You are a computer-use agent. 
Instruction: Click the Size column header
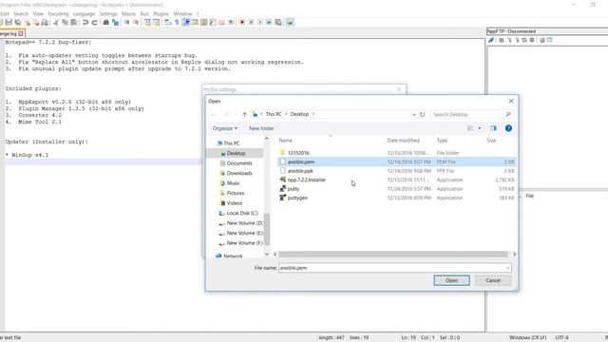tap(491, 141)
